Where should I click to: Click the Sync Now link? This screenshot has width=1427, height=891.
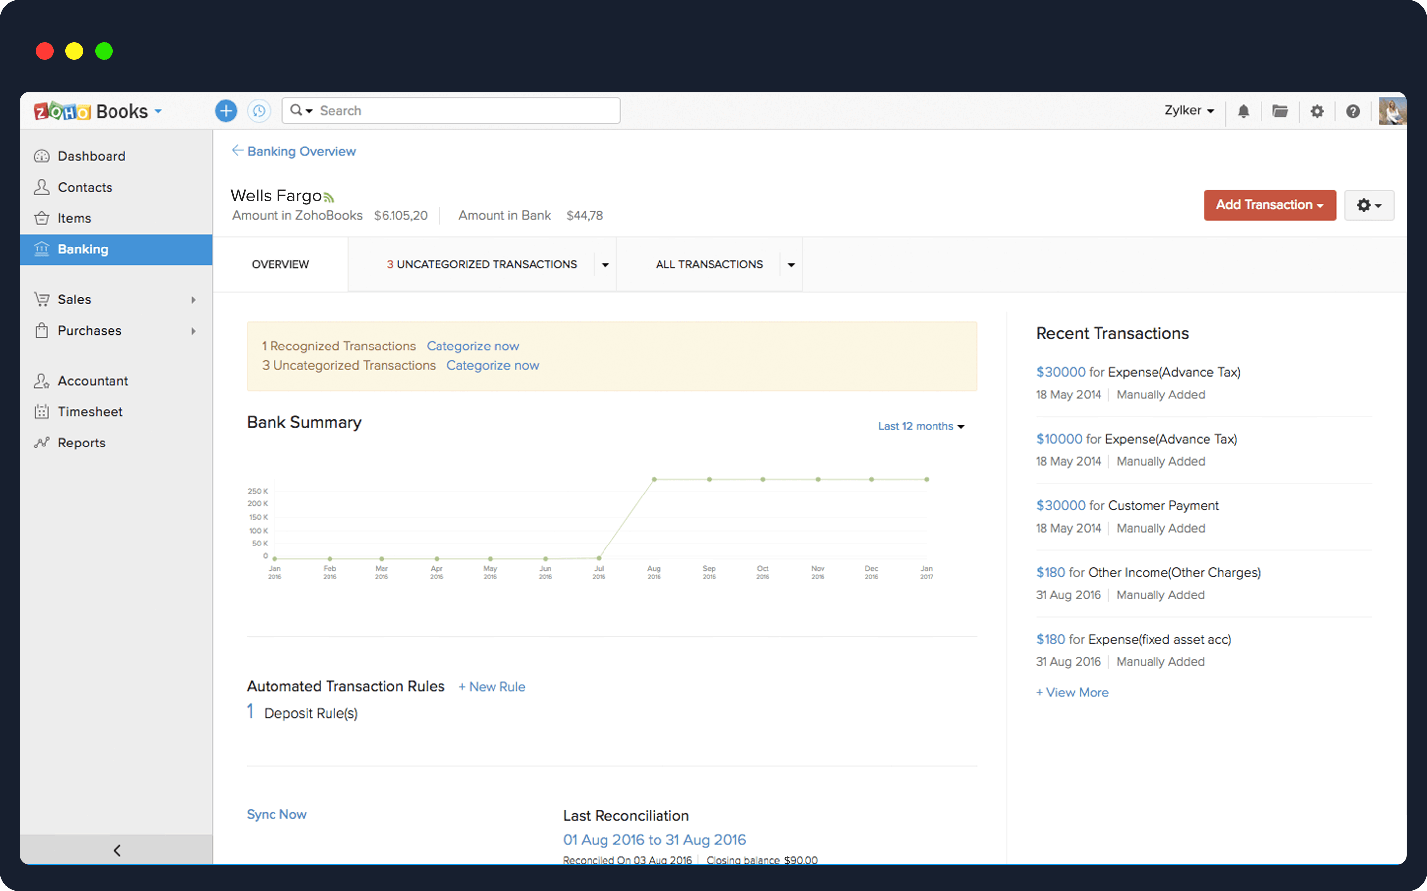[x=276, y=814]
